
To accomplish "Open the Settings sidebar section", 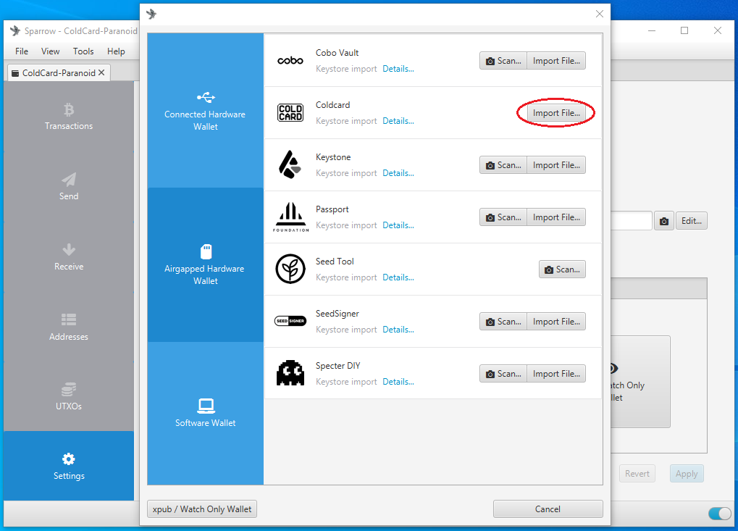I will pos(69,466).
